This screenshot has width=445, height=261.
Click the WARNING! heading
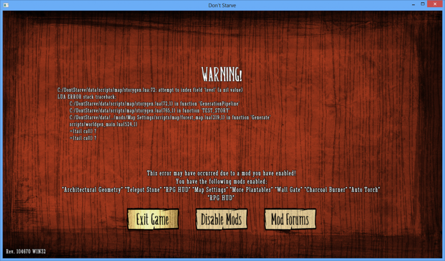(222, 74)
